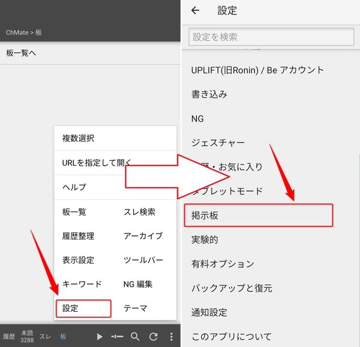The image size is (360, 347).
Task: Switch to the 履歴 tab
Action: pyautogui.click(x=9, y=337)
